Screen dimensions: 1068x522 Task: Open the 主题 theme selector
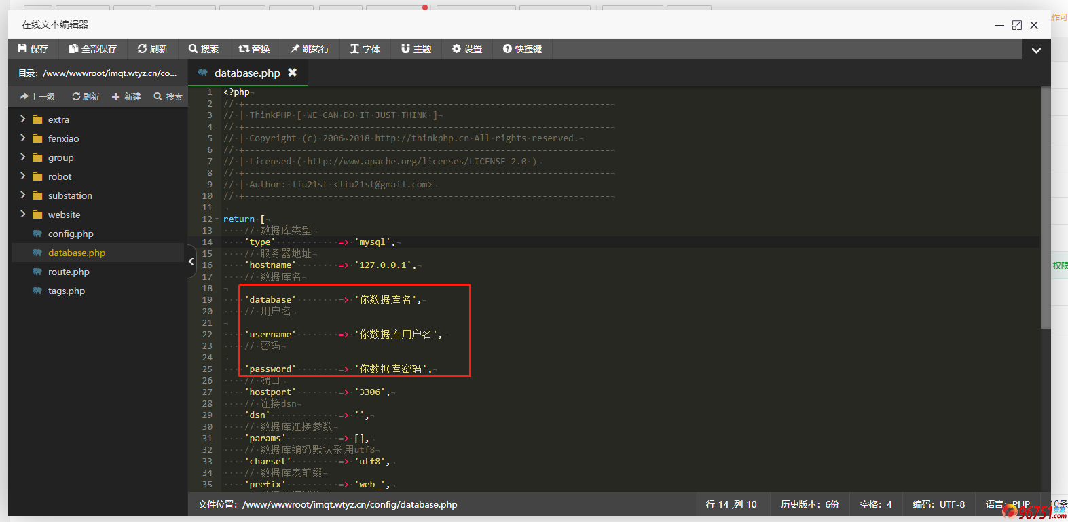pyautogui.click(x=416, y=49)
